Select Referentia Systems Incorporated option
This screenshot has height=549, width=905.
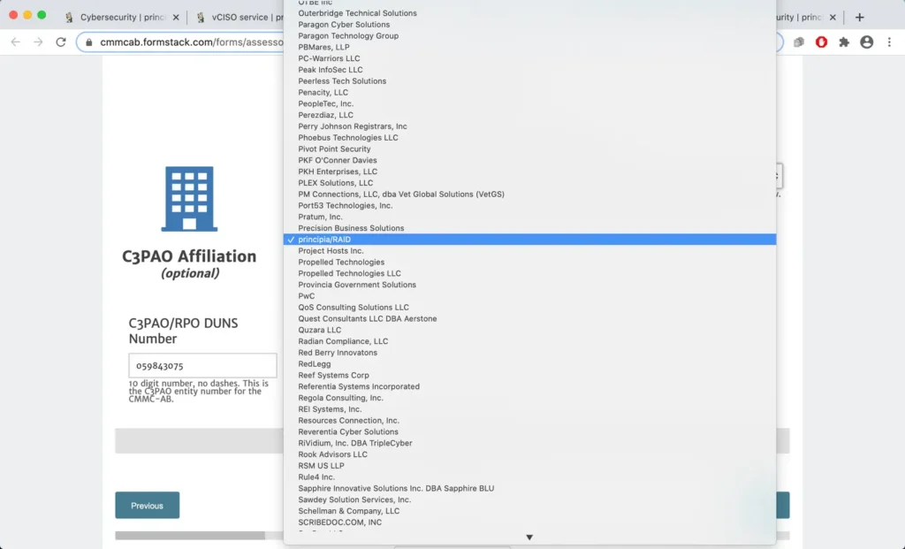[x=529, y=387]
